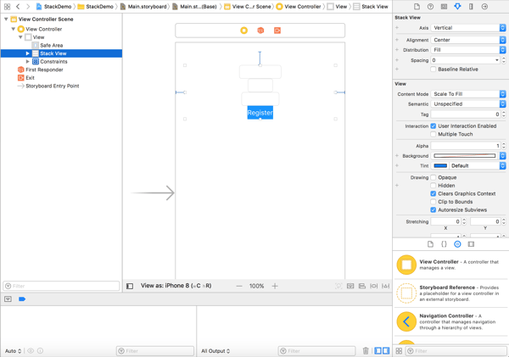
Task: Expand Stack View in outline
Action: tap(28, 53)
